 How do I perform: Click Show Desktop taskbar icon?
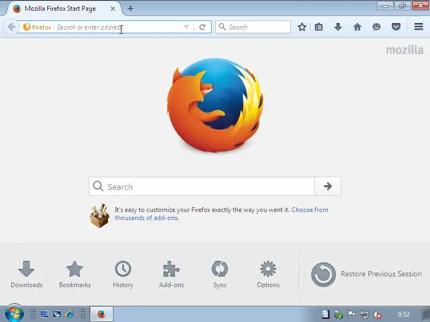[45, 314]
